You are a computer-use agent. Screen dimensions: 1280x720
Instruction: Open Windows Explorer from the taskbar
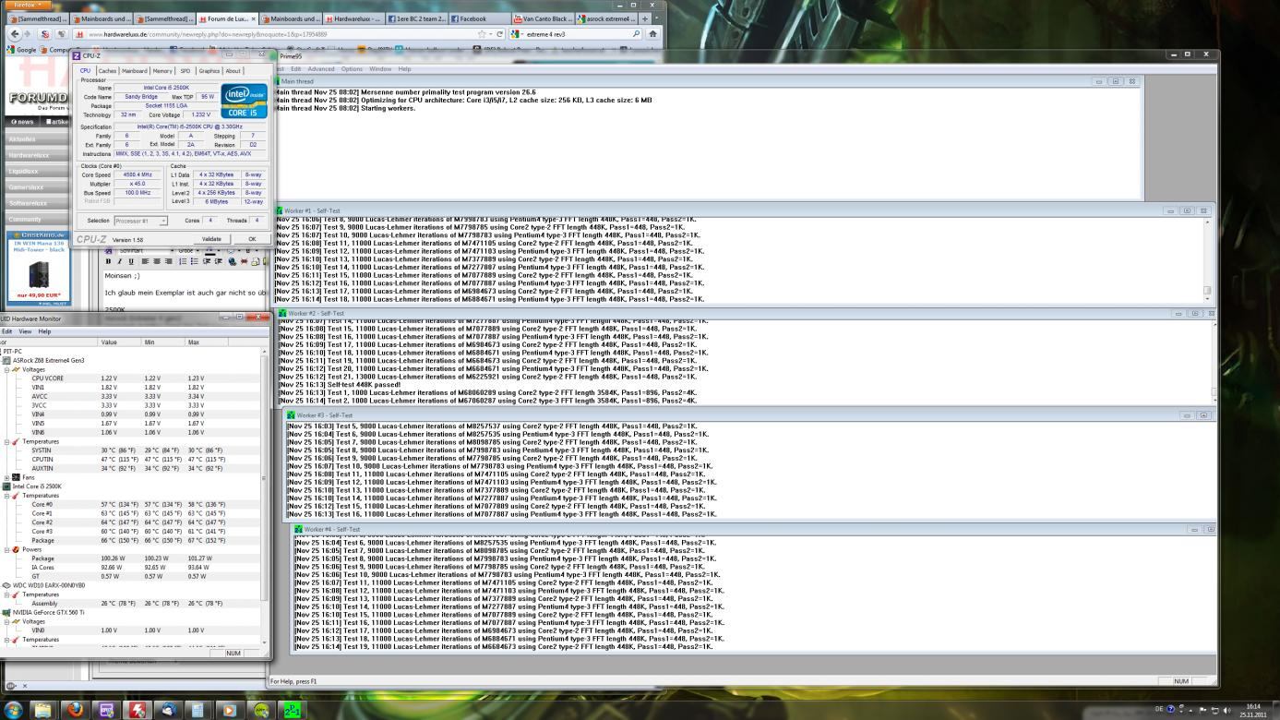coord(42,710)
